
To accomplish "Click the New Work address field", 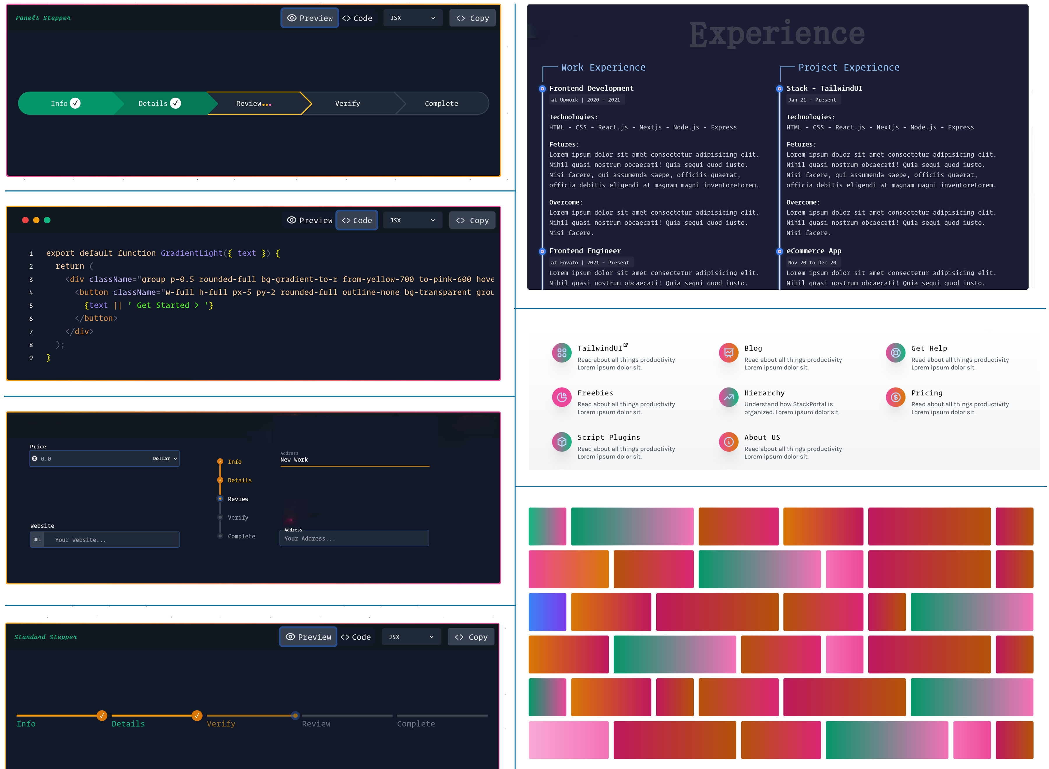I will (355, 460).
